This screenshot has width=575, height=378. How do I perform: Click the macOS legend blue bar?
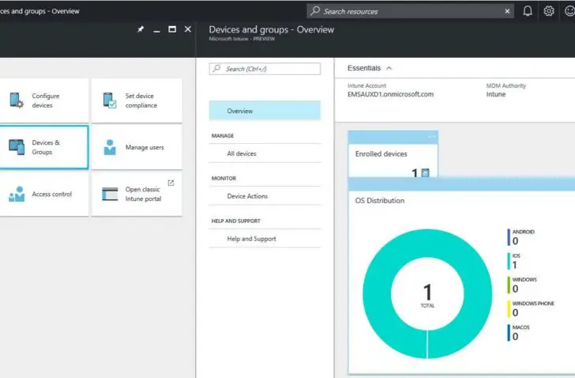509,332
